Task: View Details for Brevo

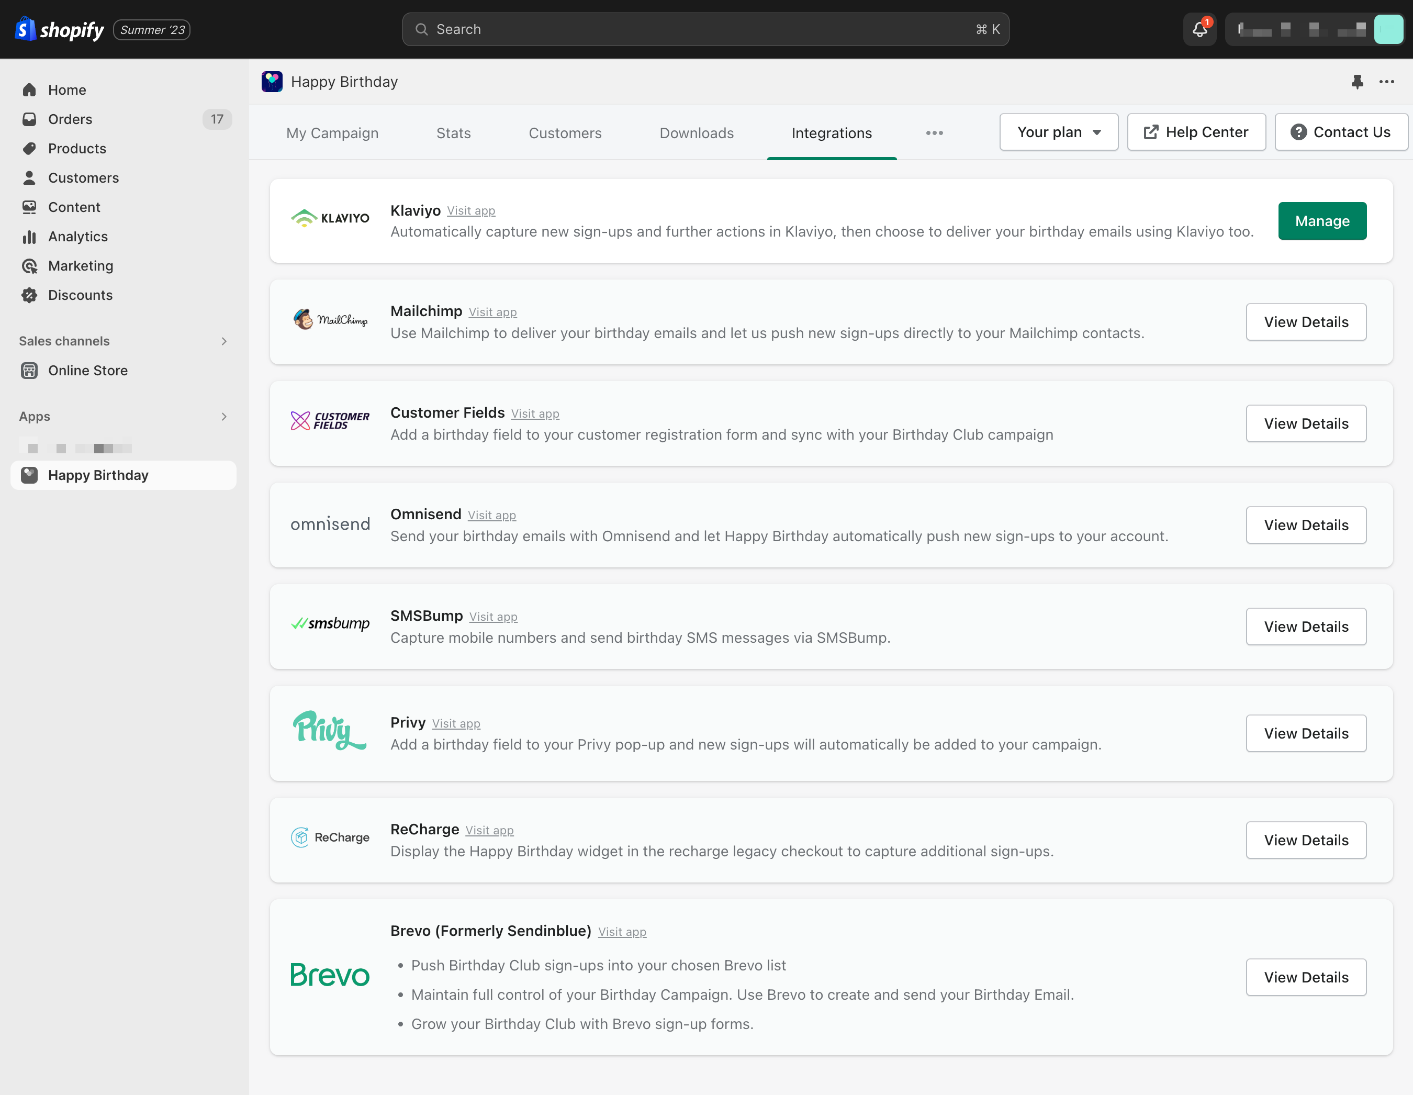Action: [x=1306, y=977]
